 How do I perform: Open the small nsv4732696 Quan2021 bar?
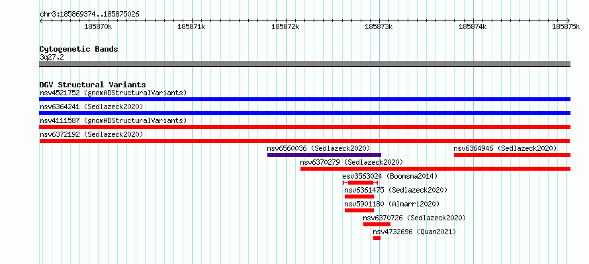(x=377, y=238)
